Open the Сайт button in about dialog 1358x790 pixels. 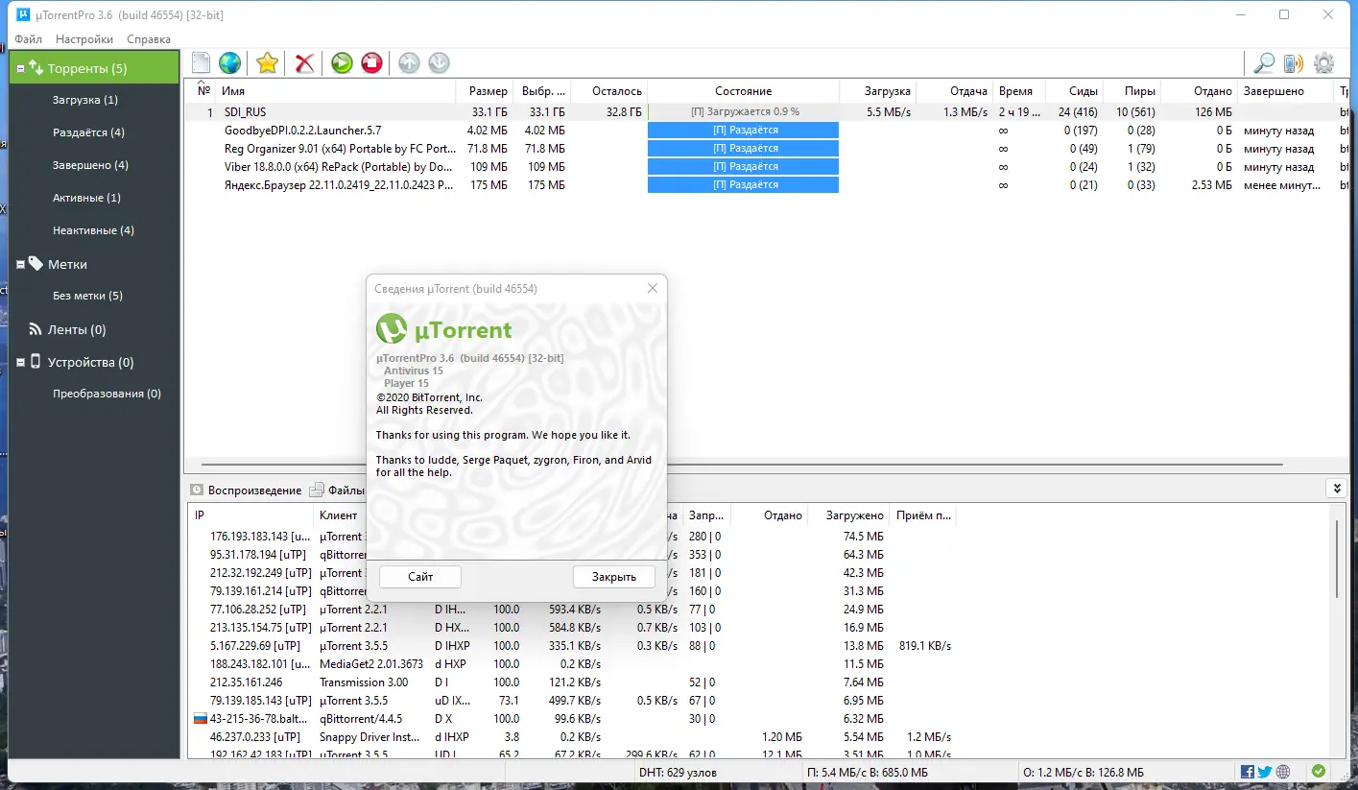pos(419,576)
